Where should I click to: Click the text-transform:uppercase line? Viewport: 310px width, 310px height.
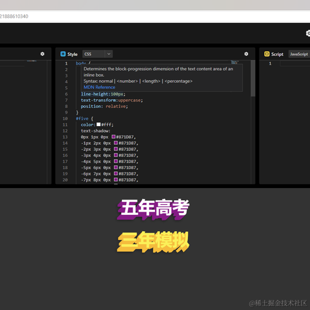(x=112, y=100)
